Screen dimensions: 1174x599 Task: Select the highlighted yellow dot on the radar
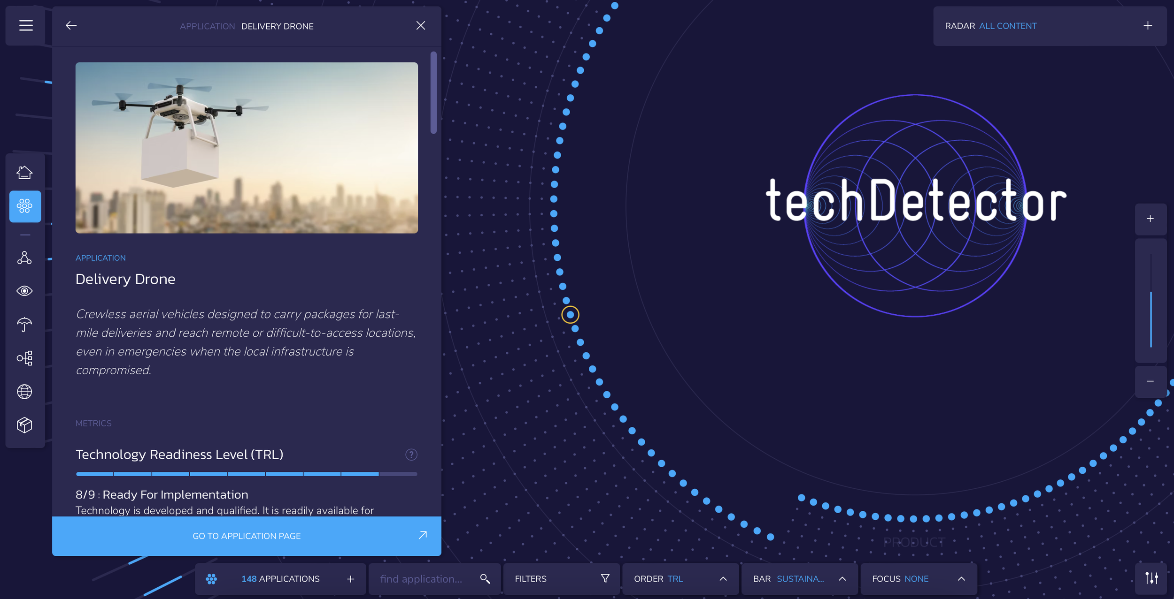click(x=570, y=314)
